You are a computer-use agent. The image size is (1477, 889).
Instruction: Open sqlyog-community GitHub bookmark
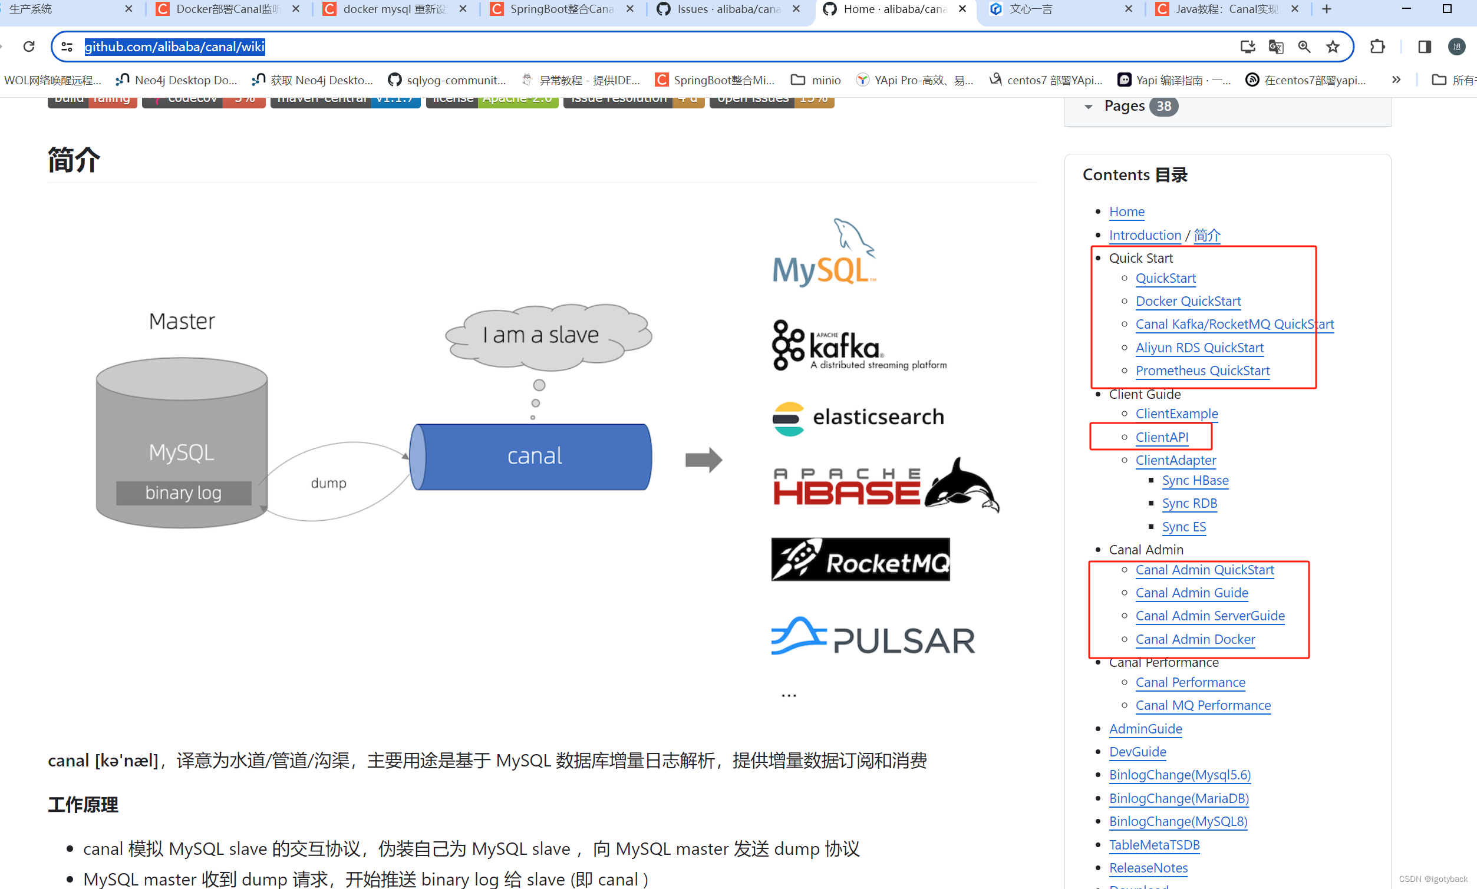[x=447, y=80]
